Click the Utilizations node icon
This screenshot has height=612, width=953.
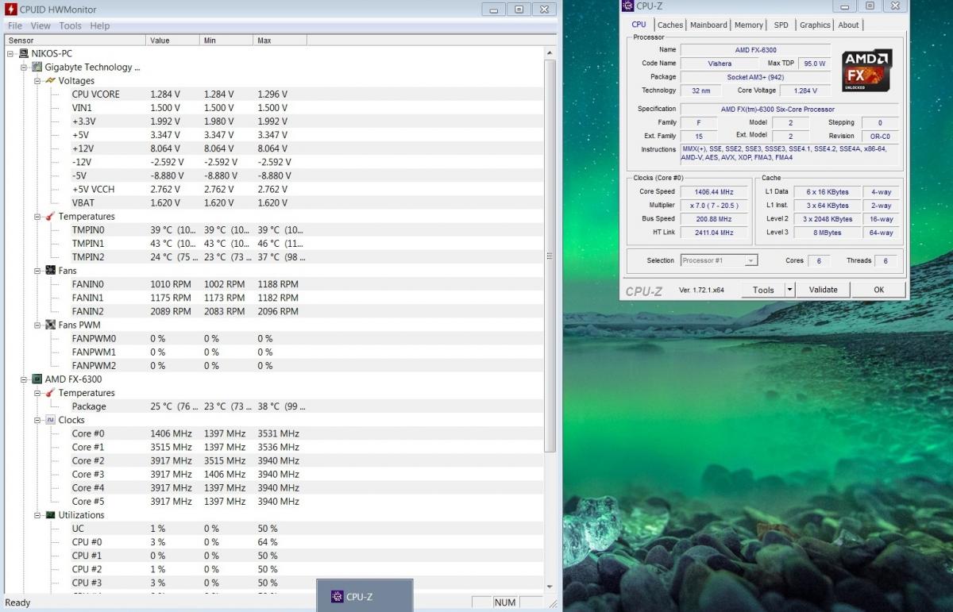pos(51,515)
